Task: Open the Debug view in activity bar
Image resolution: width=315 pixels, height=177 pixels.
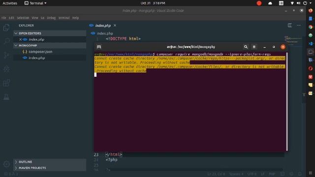Action: coord(6,69)
